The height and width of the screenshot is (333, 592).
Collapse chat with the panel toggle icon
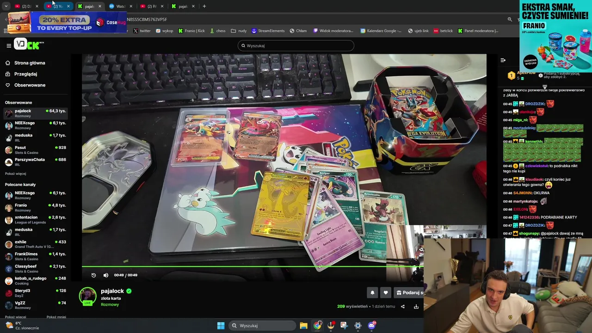tap(503, 60)
